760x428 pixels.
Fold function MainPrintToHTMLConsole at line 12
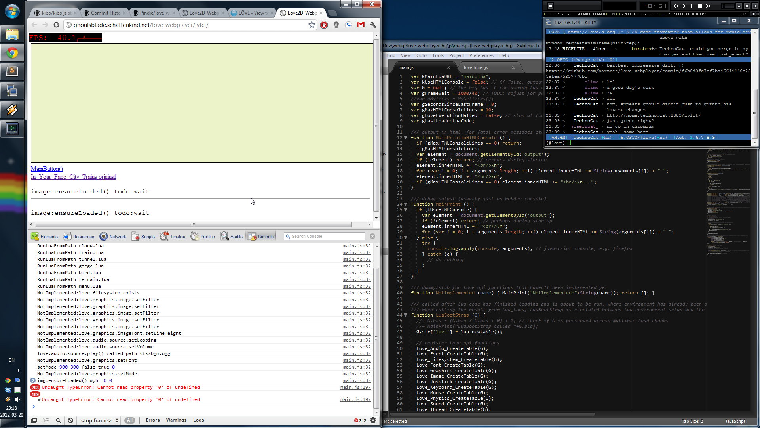pos(405,138)
